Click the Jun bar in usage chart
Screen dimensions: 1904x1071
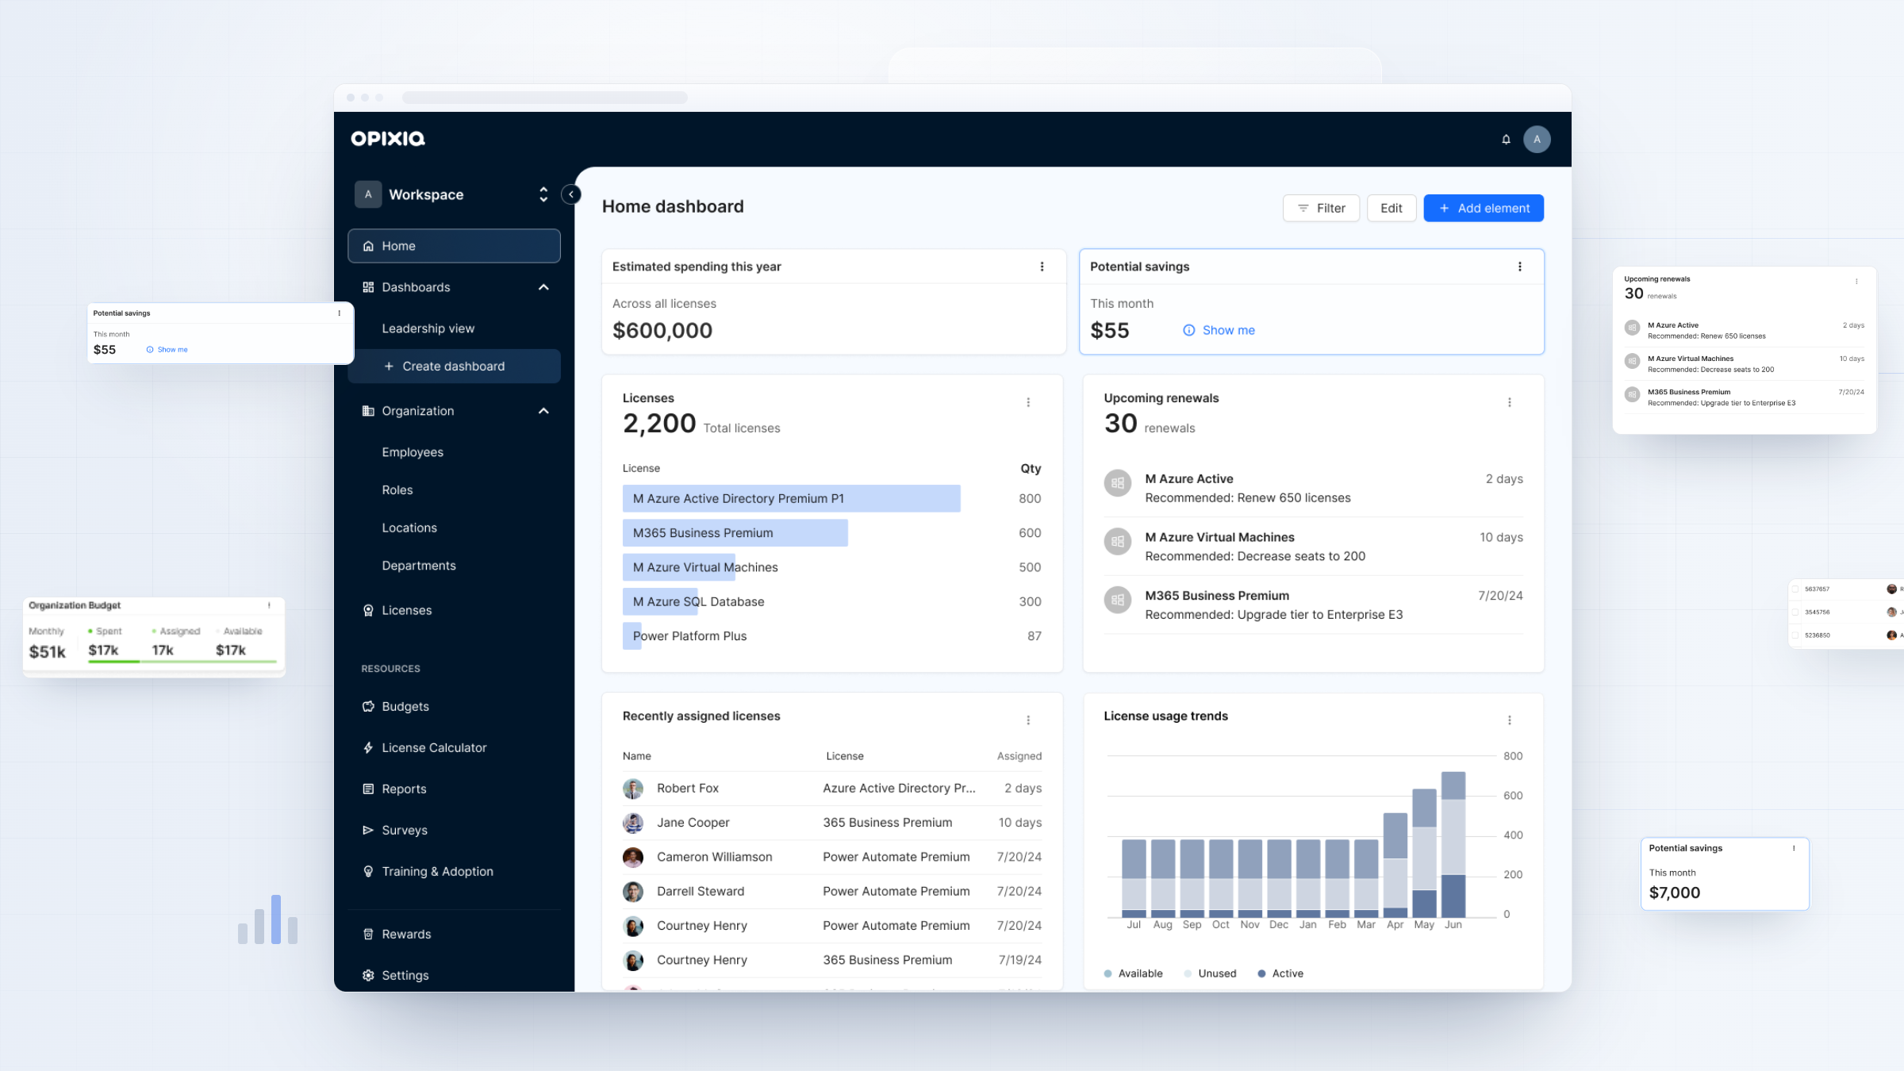(1453, 844)
